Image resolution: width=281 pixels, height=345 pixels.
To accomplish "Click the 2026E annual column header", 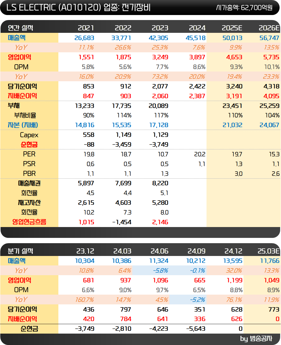I will 269,28.
